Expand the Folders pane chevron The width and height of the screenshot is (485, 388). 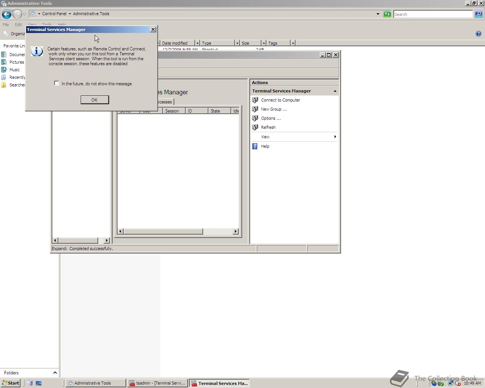click(x=55, y=373)
